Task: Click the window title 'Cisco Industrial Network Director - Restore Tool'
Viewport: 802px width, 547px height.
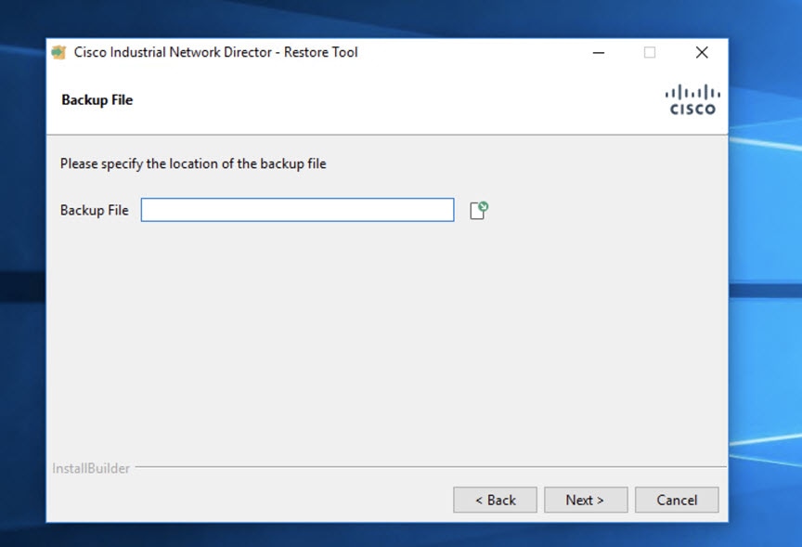Action: pos(216,52)
